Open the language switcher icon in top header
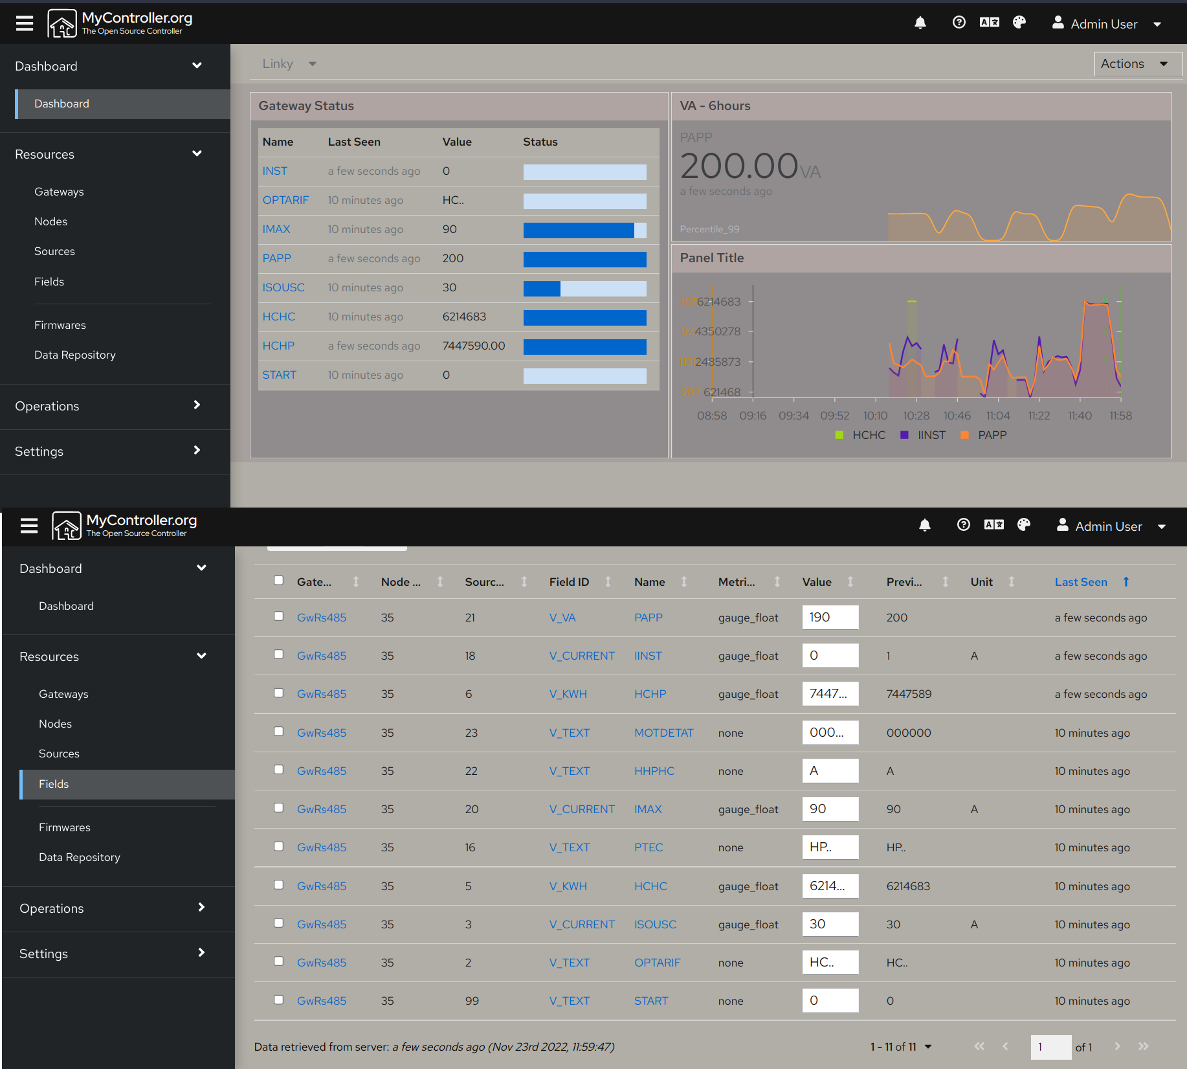This screenshot has width=1187, height=1074. point(989,23)
